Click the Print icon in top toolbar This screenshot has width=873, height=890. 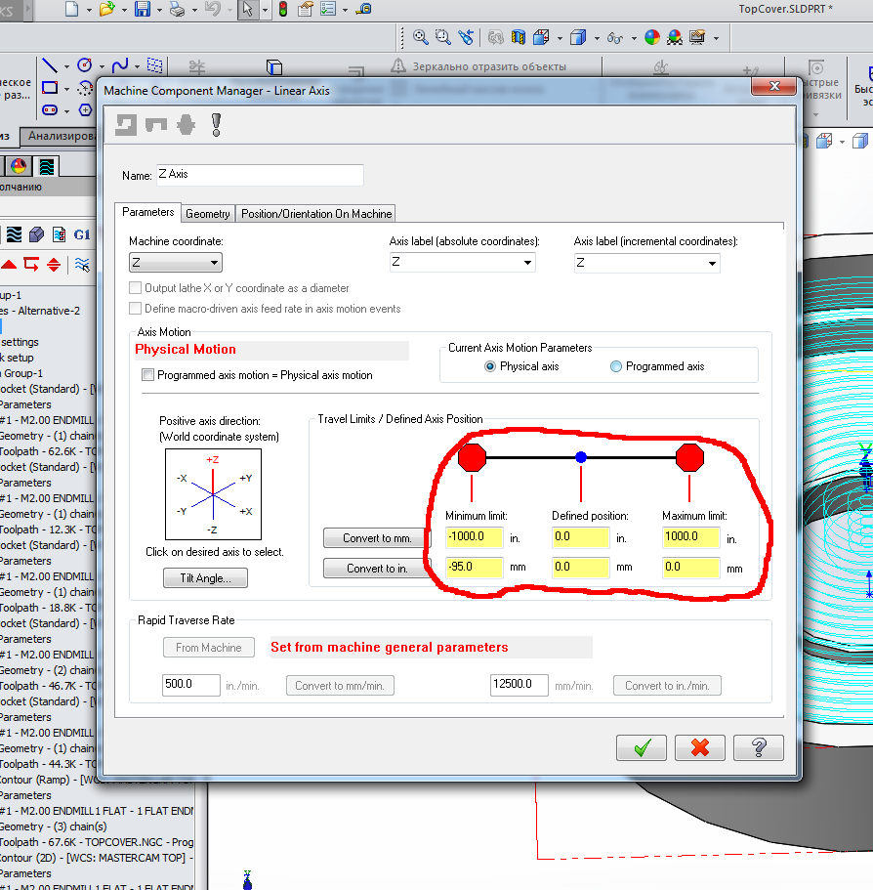point(177,10)
